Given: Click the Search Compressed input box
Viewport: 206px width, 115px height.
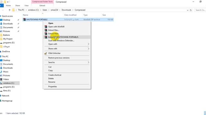Looking at the screenshot, I should point(200,10).
